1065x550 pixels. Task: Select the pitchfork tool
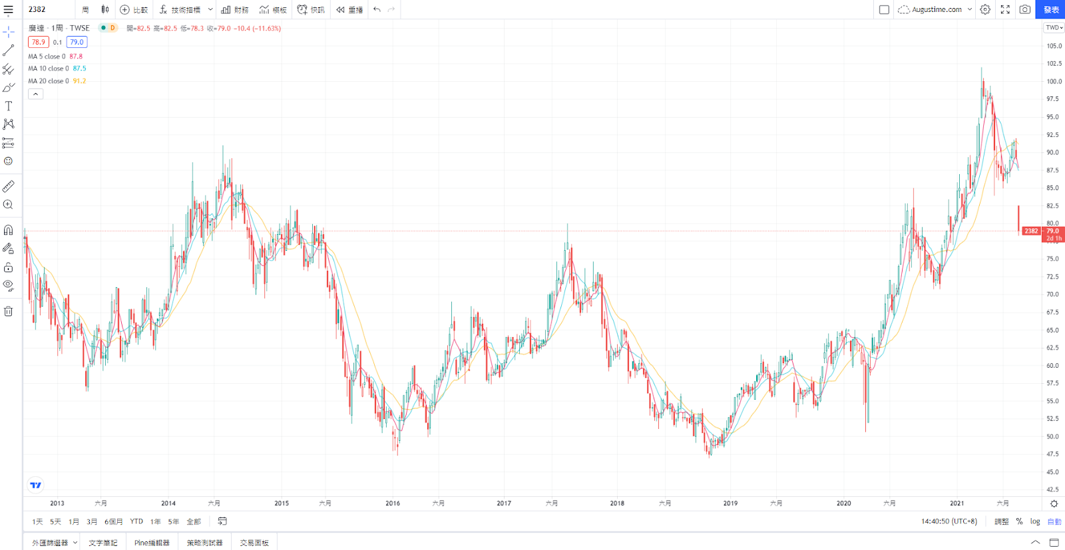9,69
